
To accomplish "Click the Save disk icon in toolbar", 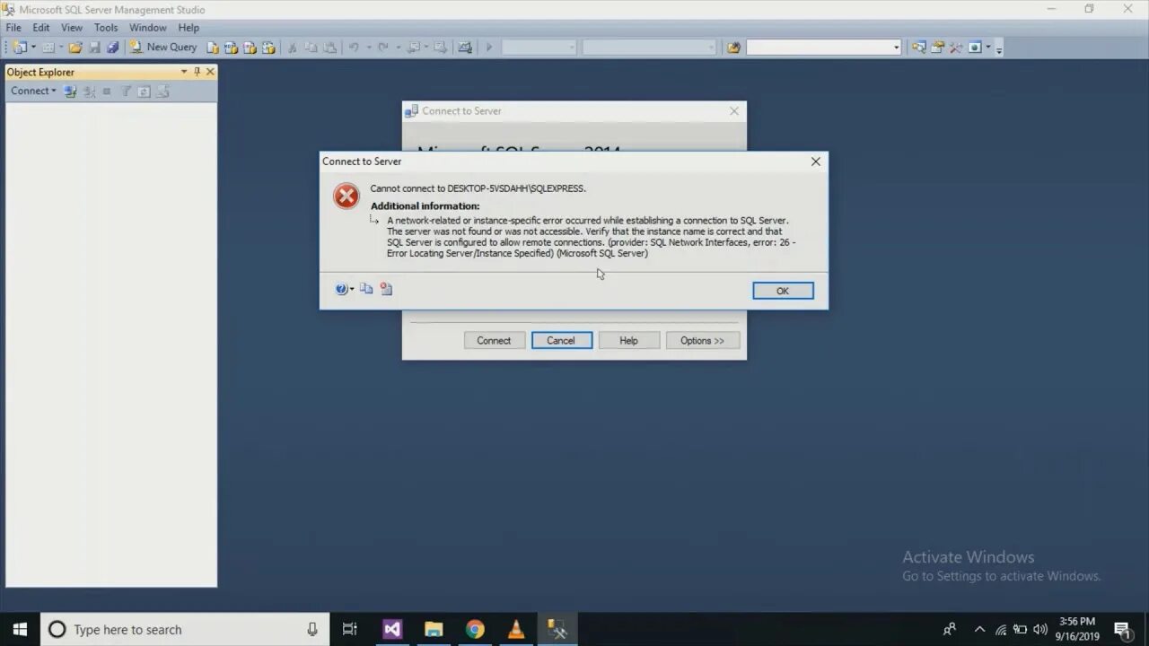I will [94, 47].
